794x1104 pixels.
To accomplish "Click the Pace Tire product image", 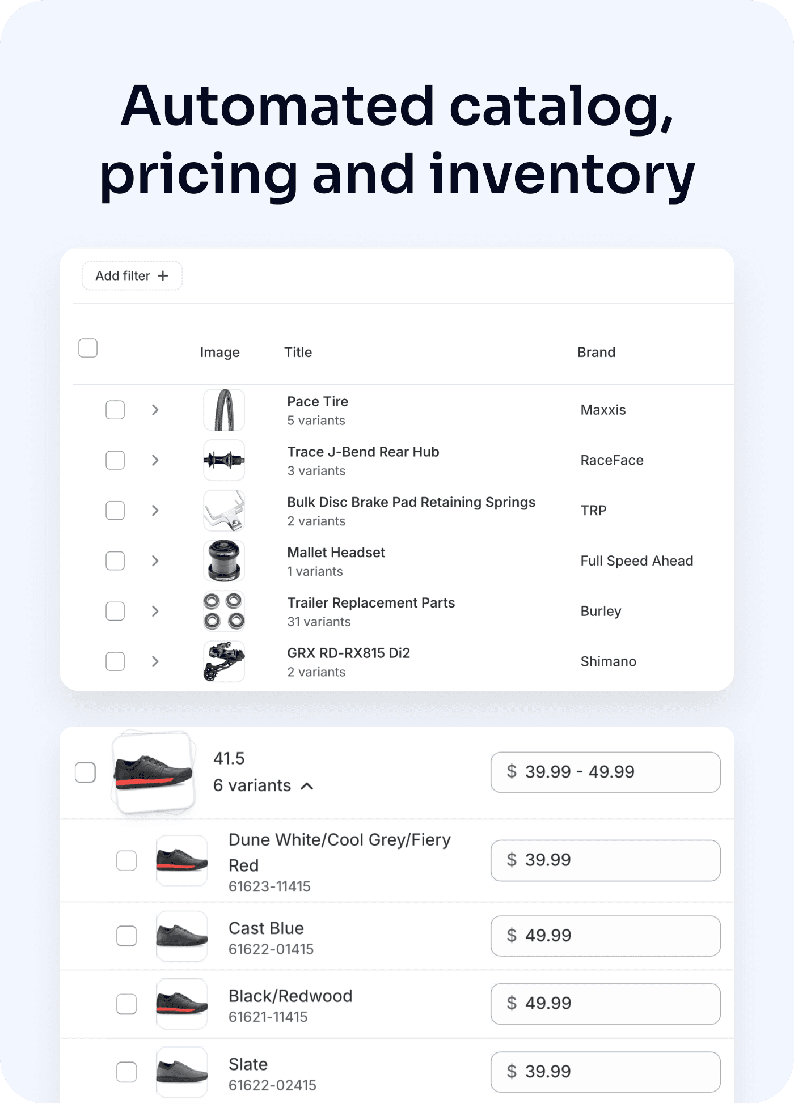I will pos(223,409).
